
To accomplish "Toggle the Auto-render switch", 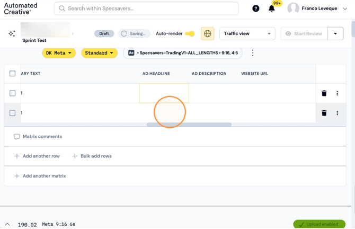I will tap(190, 33).
